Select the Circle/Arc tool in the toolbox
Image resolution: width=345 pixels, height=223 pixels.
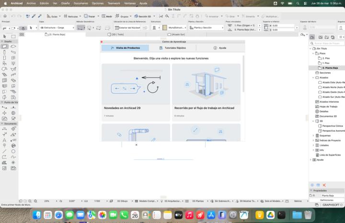tap(13, 151)
